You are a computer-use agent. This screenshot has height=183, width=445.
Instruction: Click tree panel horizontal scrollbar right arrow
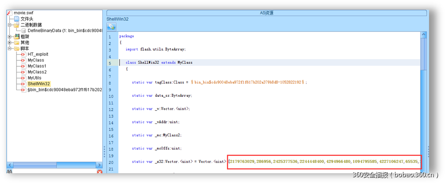click(x=99, y=164)
